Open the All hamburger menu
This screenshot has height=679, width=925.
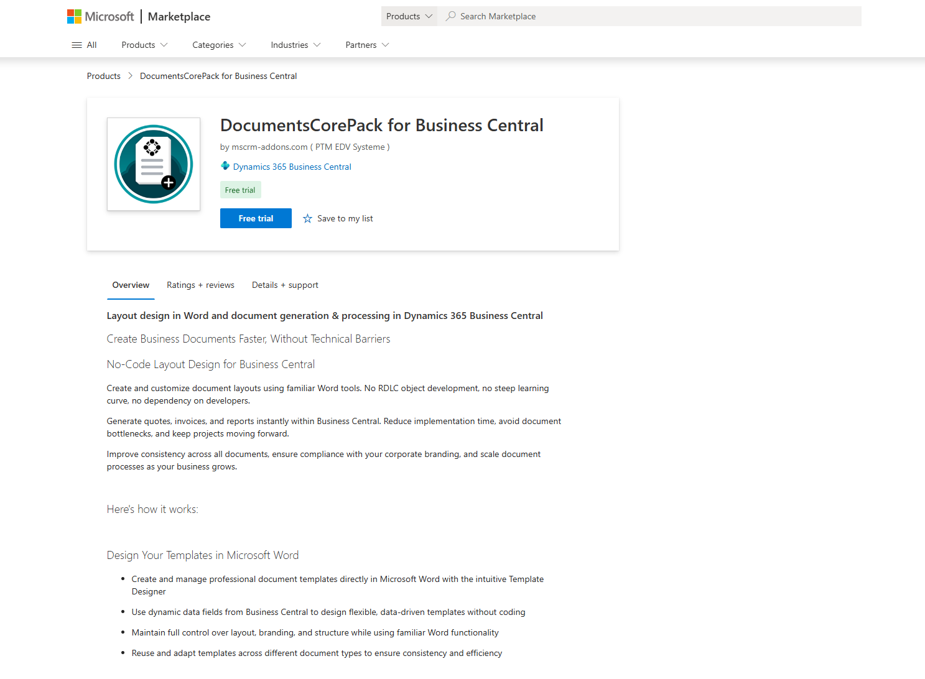tap(85, 45)
